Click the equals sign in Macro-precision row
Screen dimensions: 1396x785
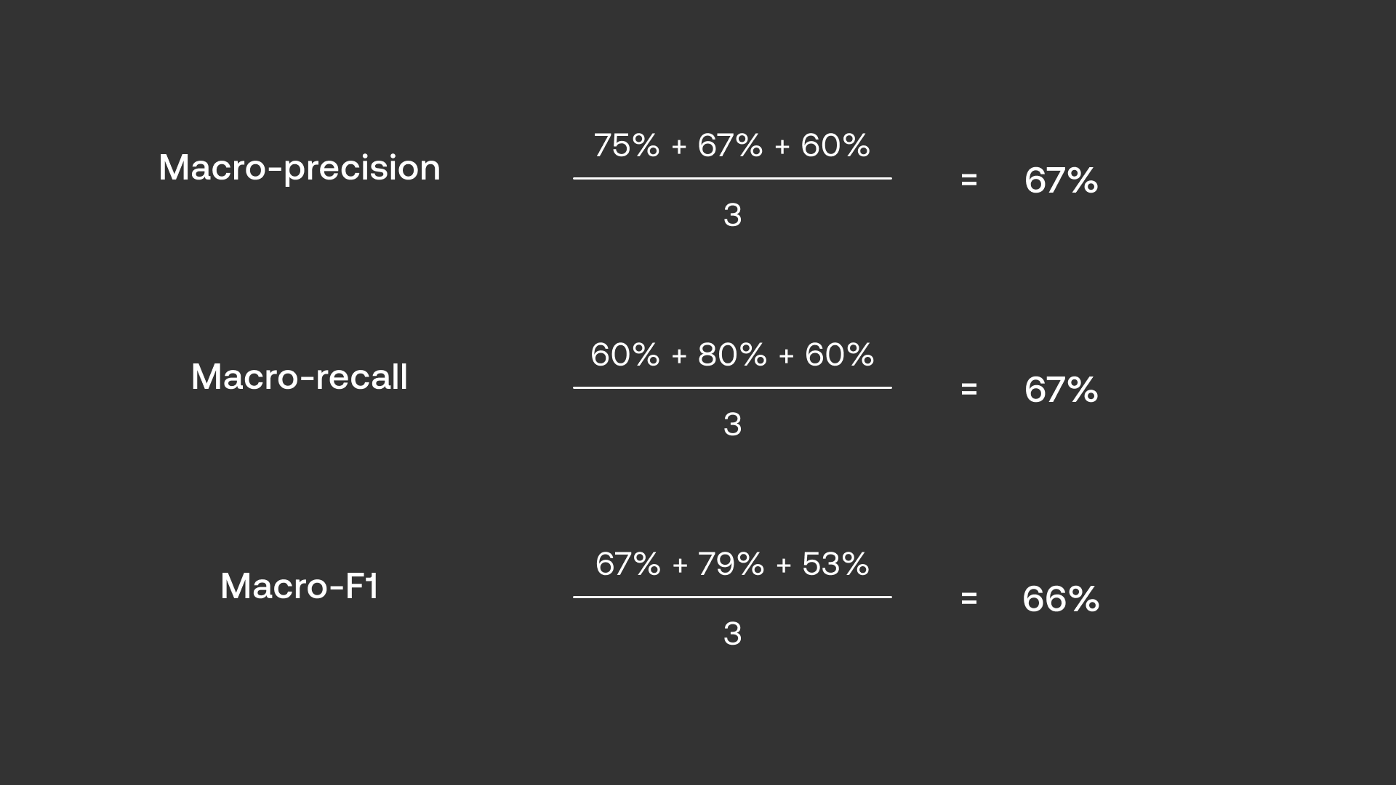[x=968, y=180]
